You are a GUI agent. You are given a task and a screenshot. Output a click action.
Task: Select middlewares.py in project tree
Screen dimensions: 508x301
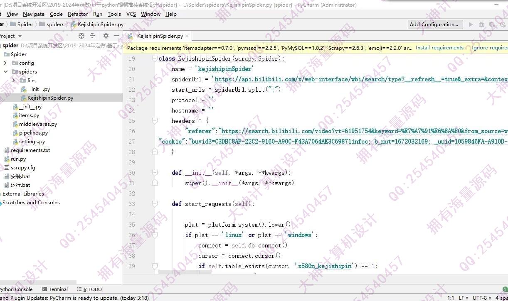click(x=38, y=124)
